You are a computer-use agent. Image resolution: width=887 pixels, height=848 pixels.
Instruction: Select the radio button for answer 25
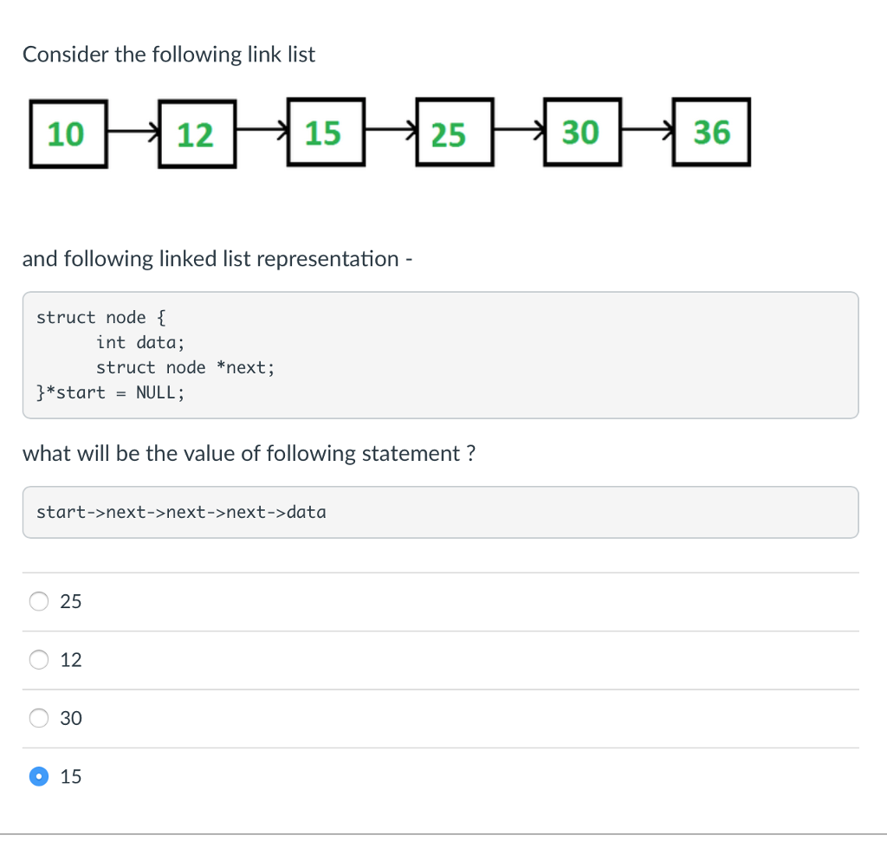pyautogui.click(x=38, y=601)
